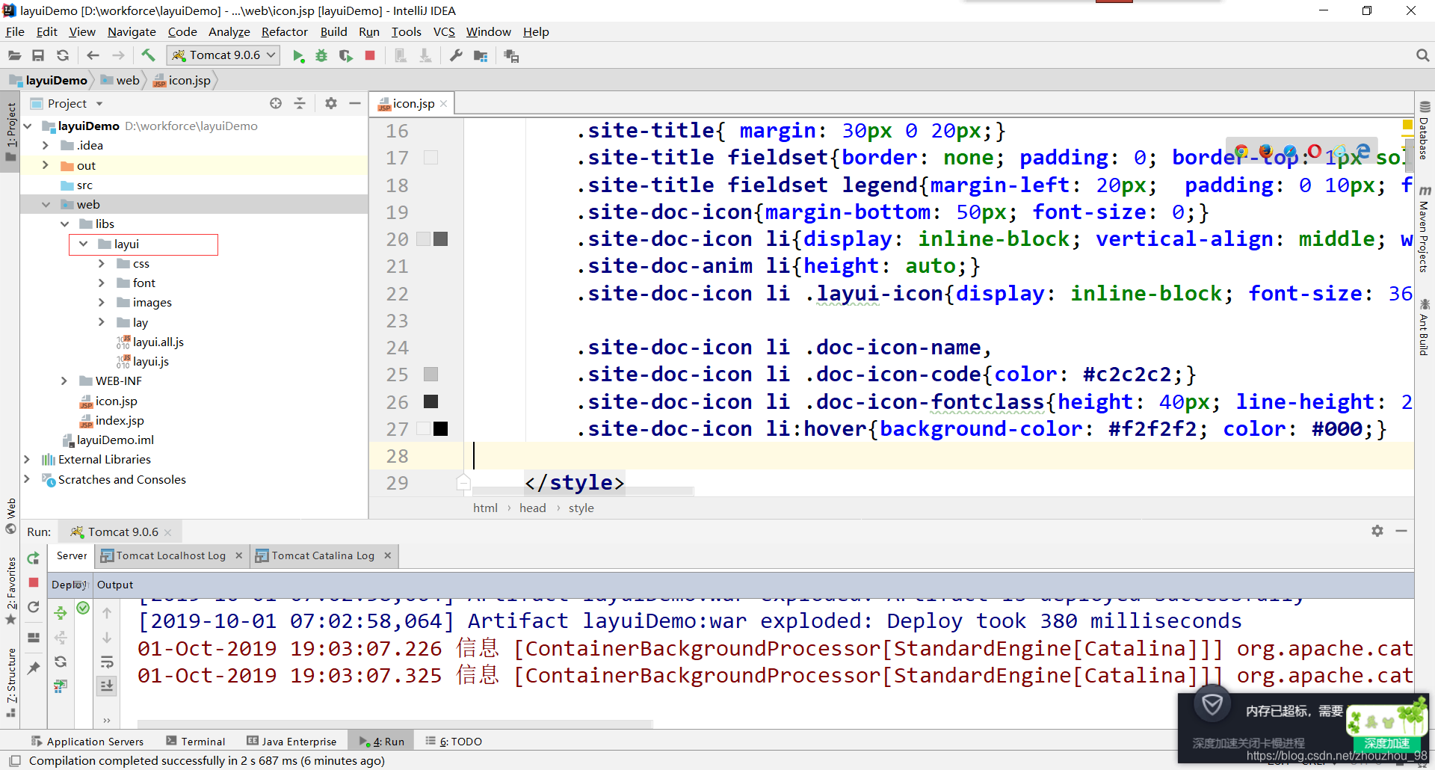Open the Database side panel
1435x770 pixels.
(x=1425, y=131)
